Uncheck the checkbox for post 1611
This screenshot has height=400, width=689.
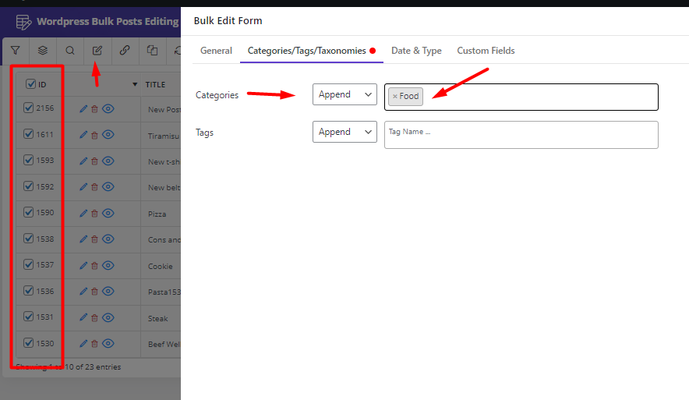[x=29, y=134]
